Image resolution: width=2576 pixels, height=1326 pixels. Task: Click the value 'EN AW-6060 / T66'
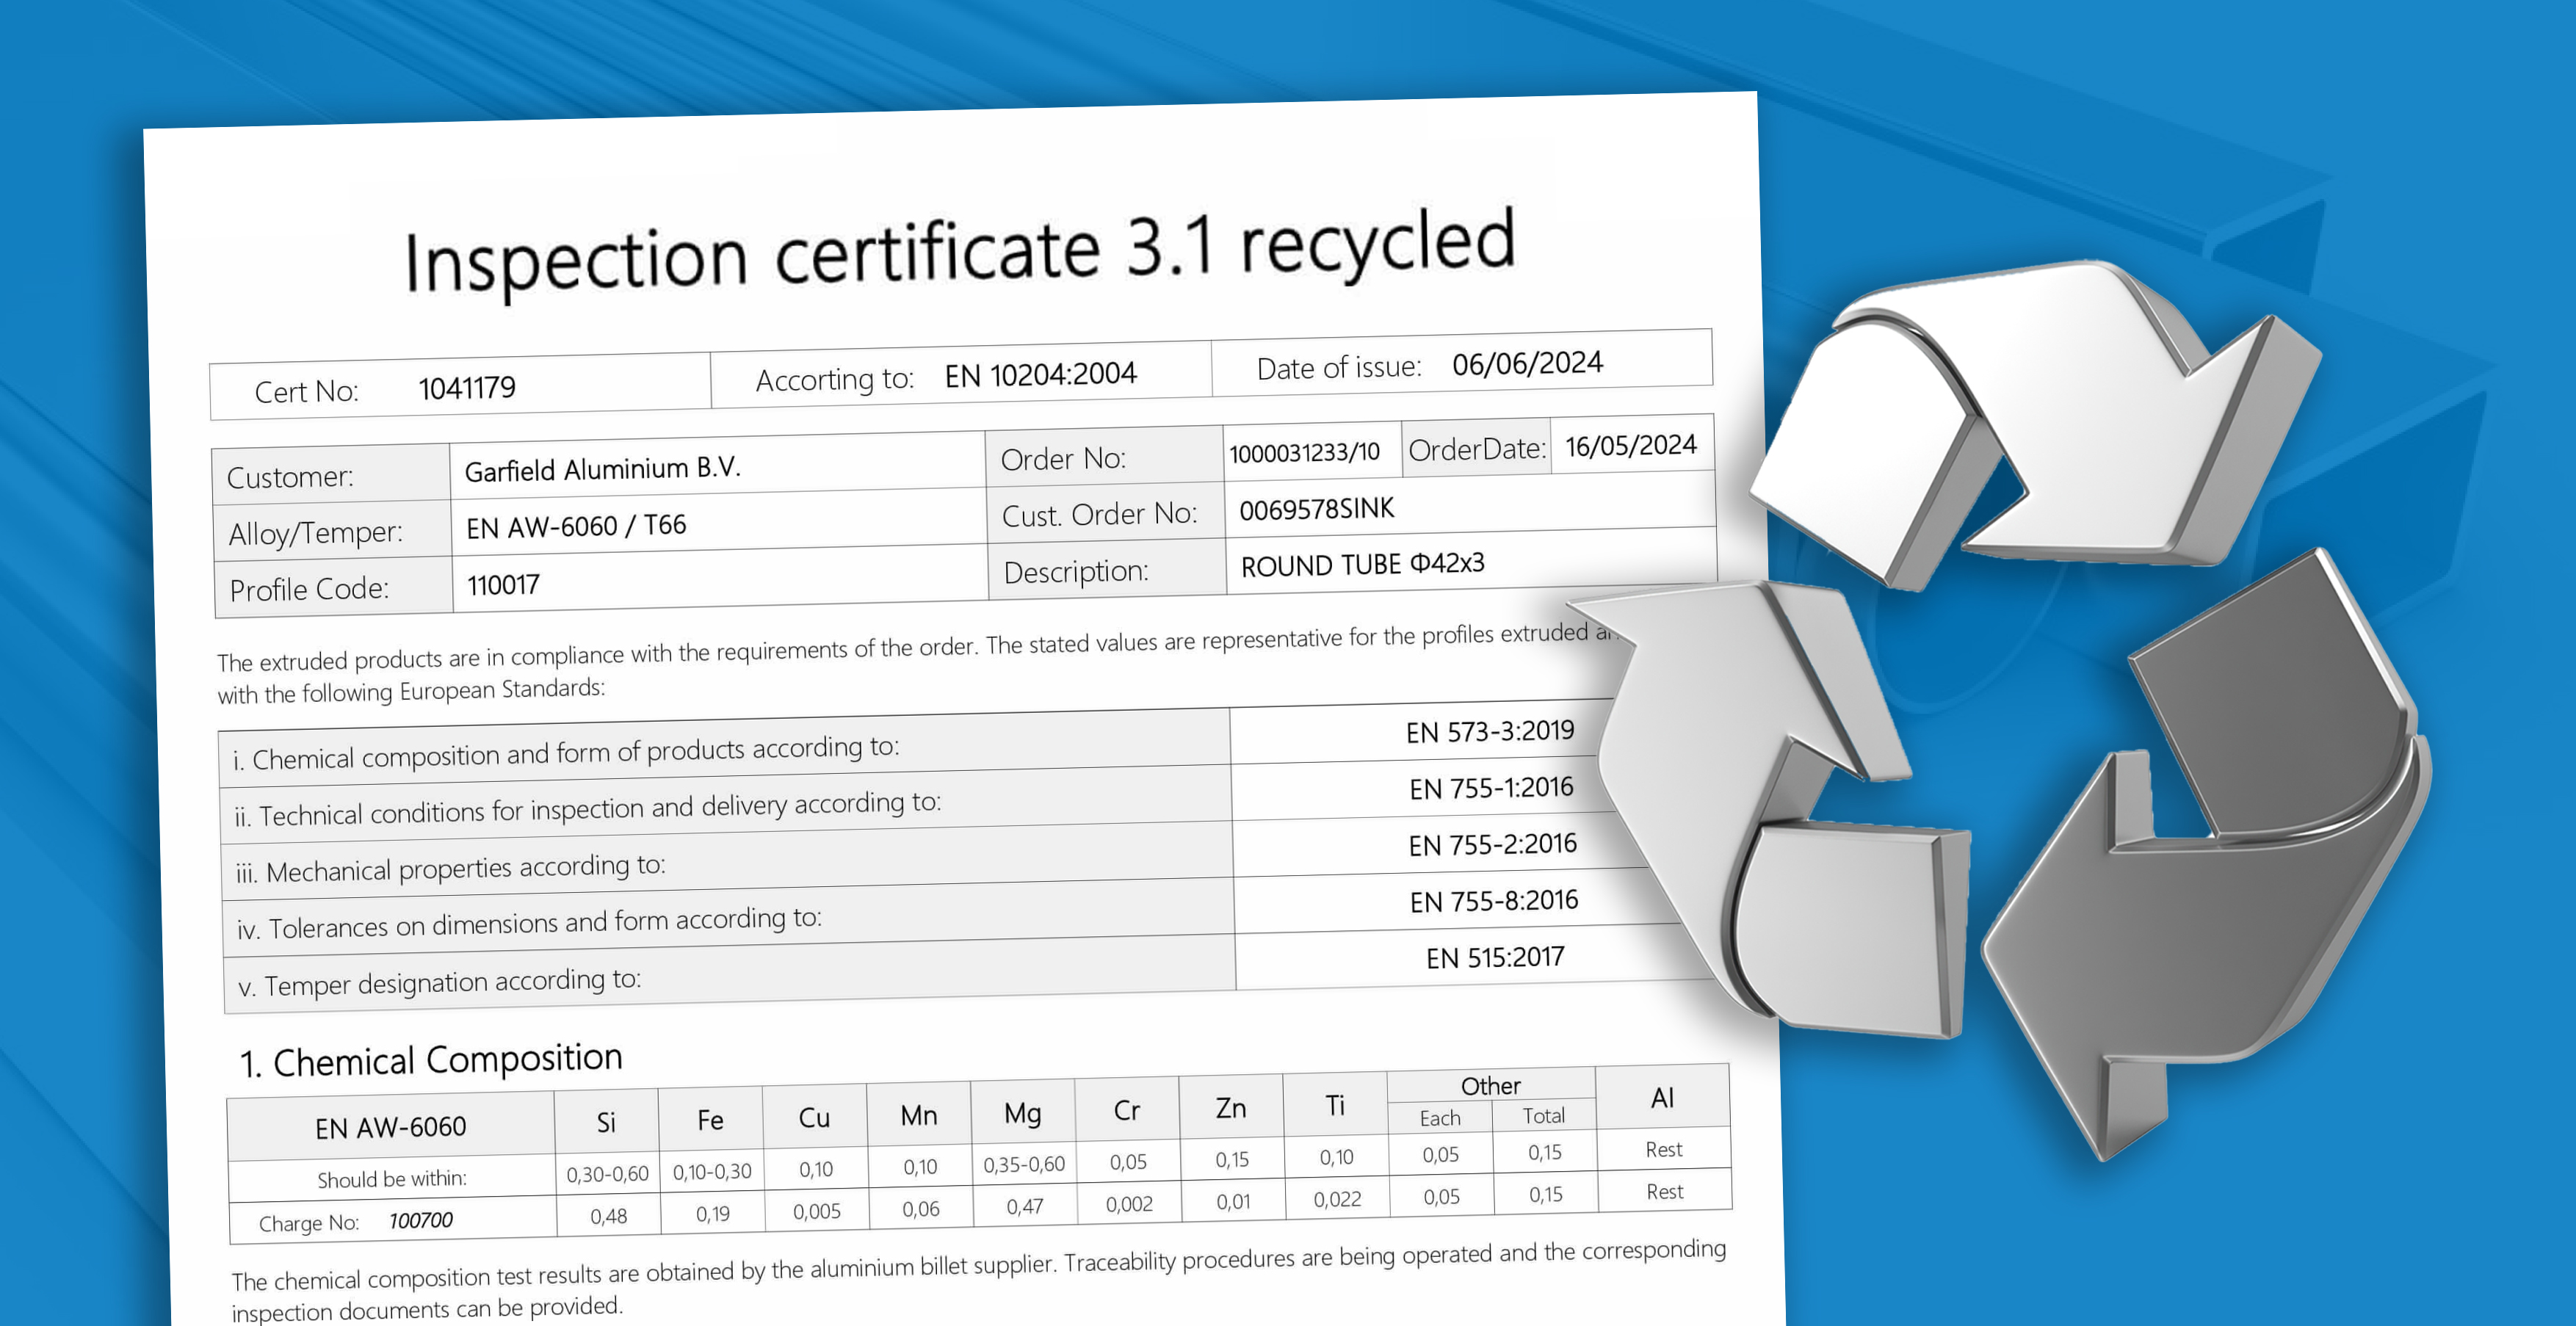point(576,526)
